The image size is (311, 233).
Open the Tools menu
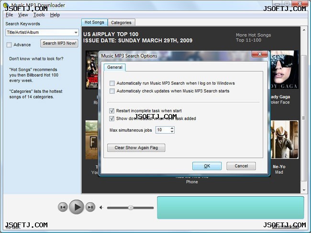click(x=39, y=15)
